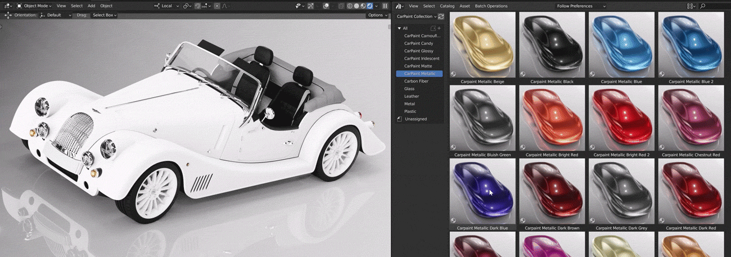Open the viewport View menu
The width and height of the screenshot is (731, 257).
pyautogui.click(x=61, y=6)
